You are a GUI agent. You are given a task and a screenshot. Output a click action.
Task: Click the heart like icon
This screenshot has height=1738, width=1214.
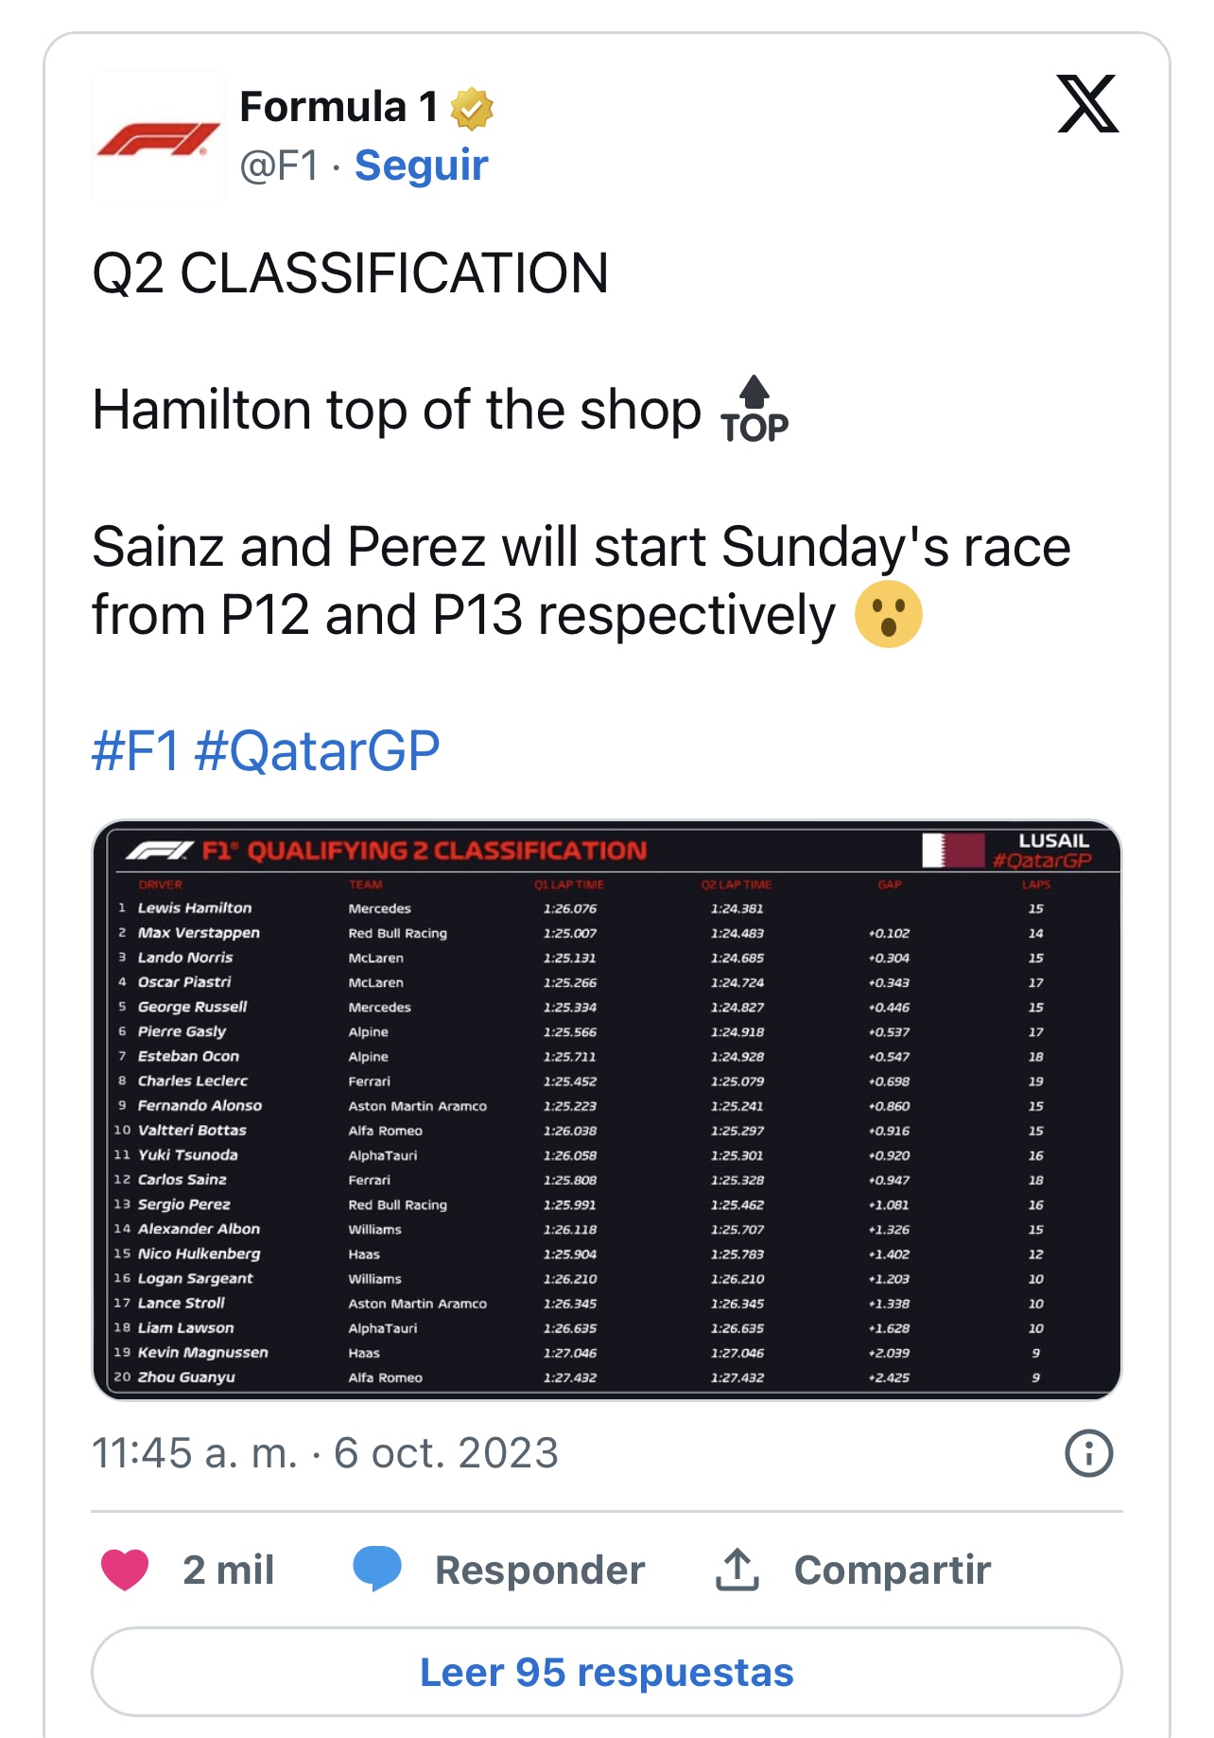tap(125, 1570)
